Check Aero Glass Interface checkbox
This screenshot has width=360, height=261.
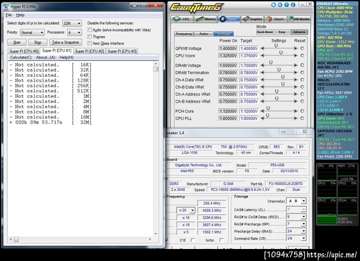(x=89, y=43)
